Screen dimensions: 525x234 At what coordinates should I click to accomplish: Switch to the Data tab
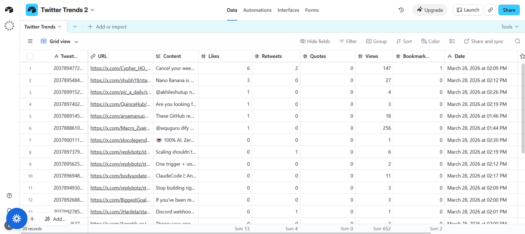pos(232,10)
